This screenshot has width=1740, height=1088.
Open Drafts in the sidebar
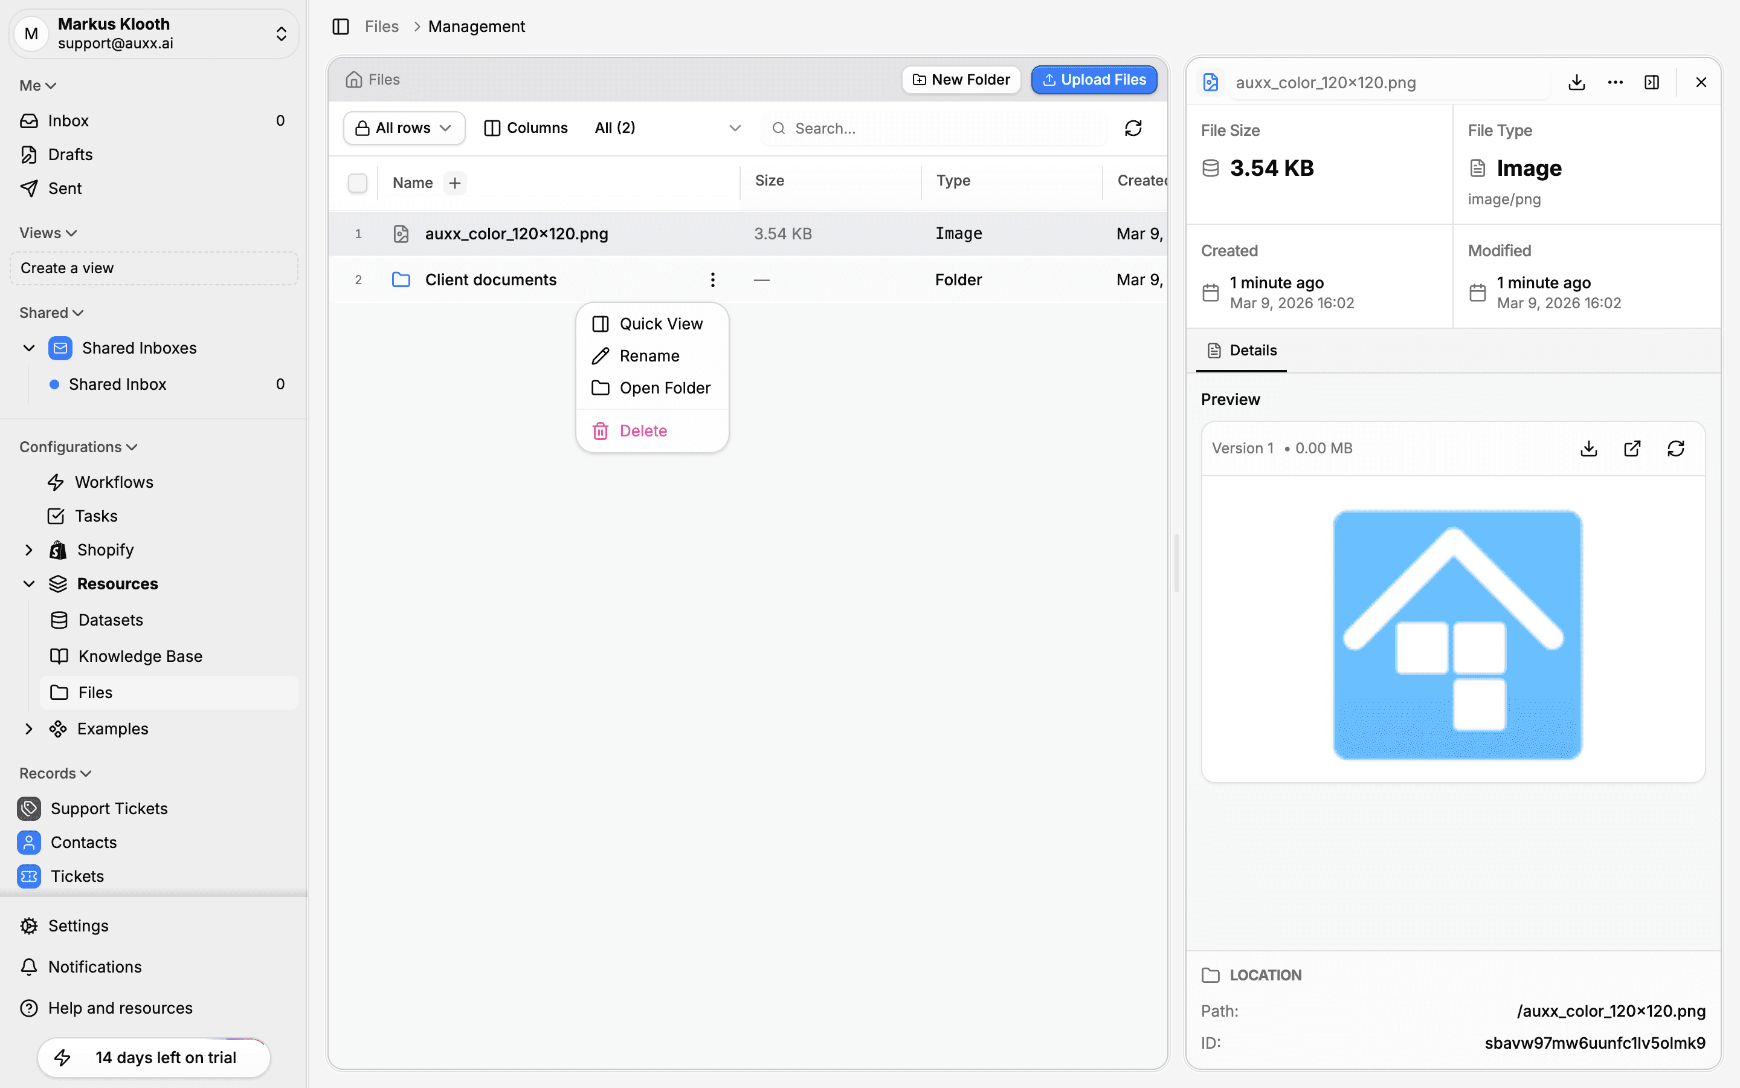tap(153, 154)
